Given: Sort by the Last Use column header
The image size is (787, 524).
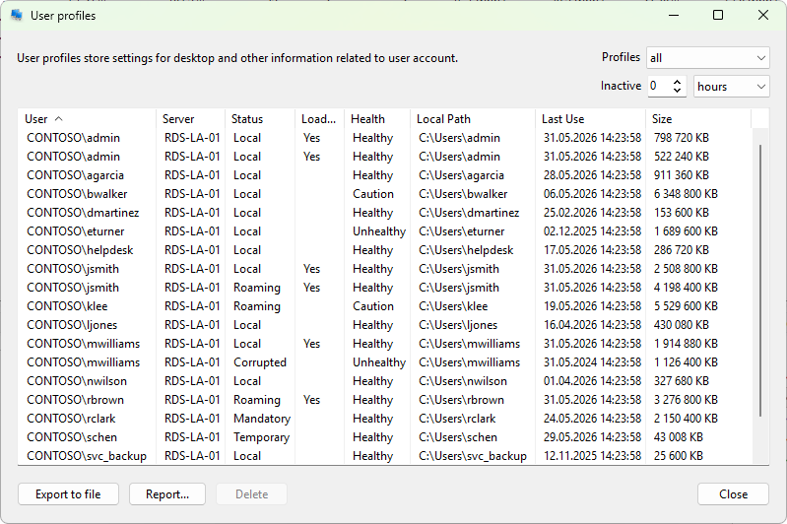Looking at the screenshot, I should click(590, 119).
